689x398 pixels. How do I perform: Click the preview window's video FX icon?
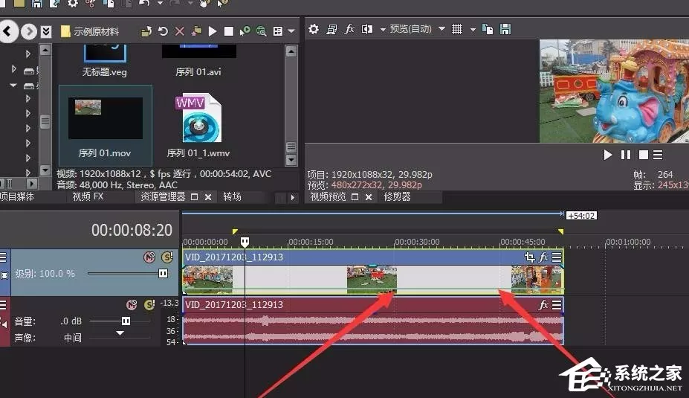349,29
